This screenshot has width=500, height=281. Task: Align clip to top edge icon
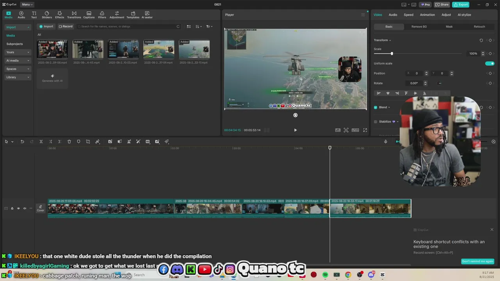[x=406, y=93]
